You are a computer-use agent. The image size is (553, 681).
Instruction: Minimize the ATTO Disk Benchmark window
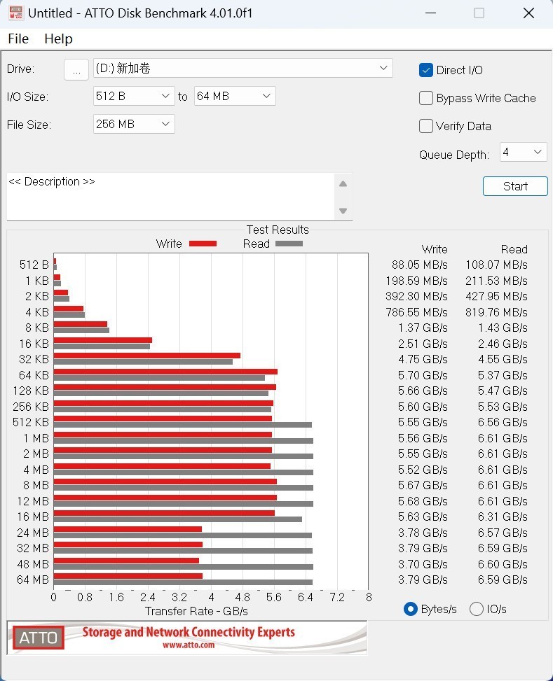point(429,13)
